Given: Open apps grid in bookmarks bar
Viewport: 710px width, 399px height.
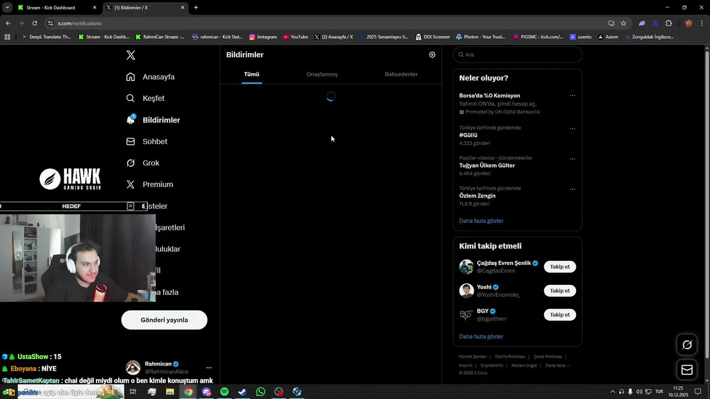Looking at the screenshot, I should [x=7, y=37].
